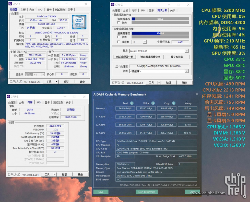The width and height of the screenshot is (250, 202).
Task: Click Start Benchmark in AIDA64
Action: 147,192
